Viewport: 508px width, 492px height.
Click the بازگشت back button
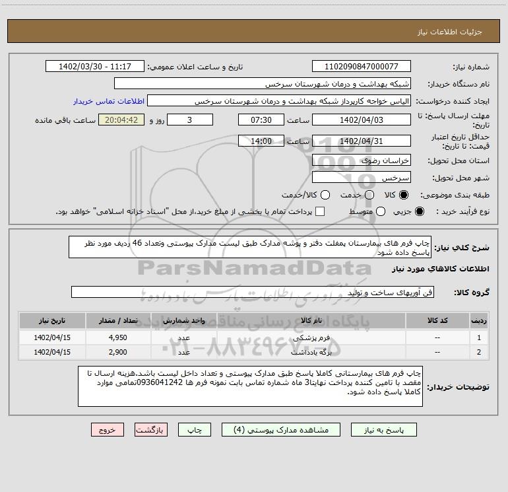[x=151, y=430]
